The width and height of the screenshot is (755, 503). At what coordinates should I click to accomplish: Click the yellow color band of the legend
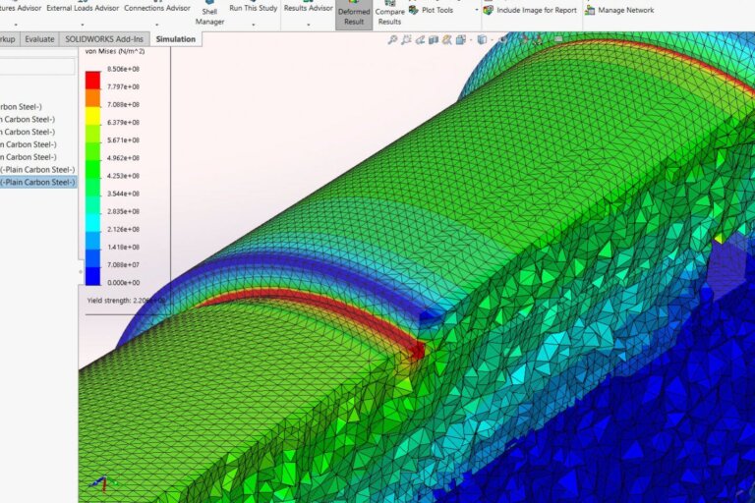(x=93, y=116)
